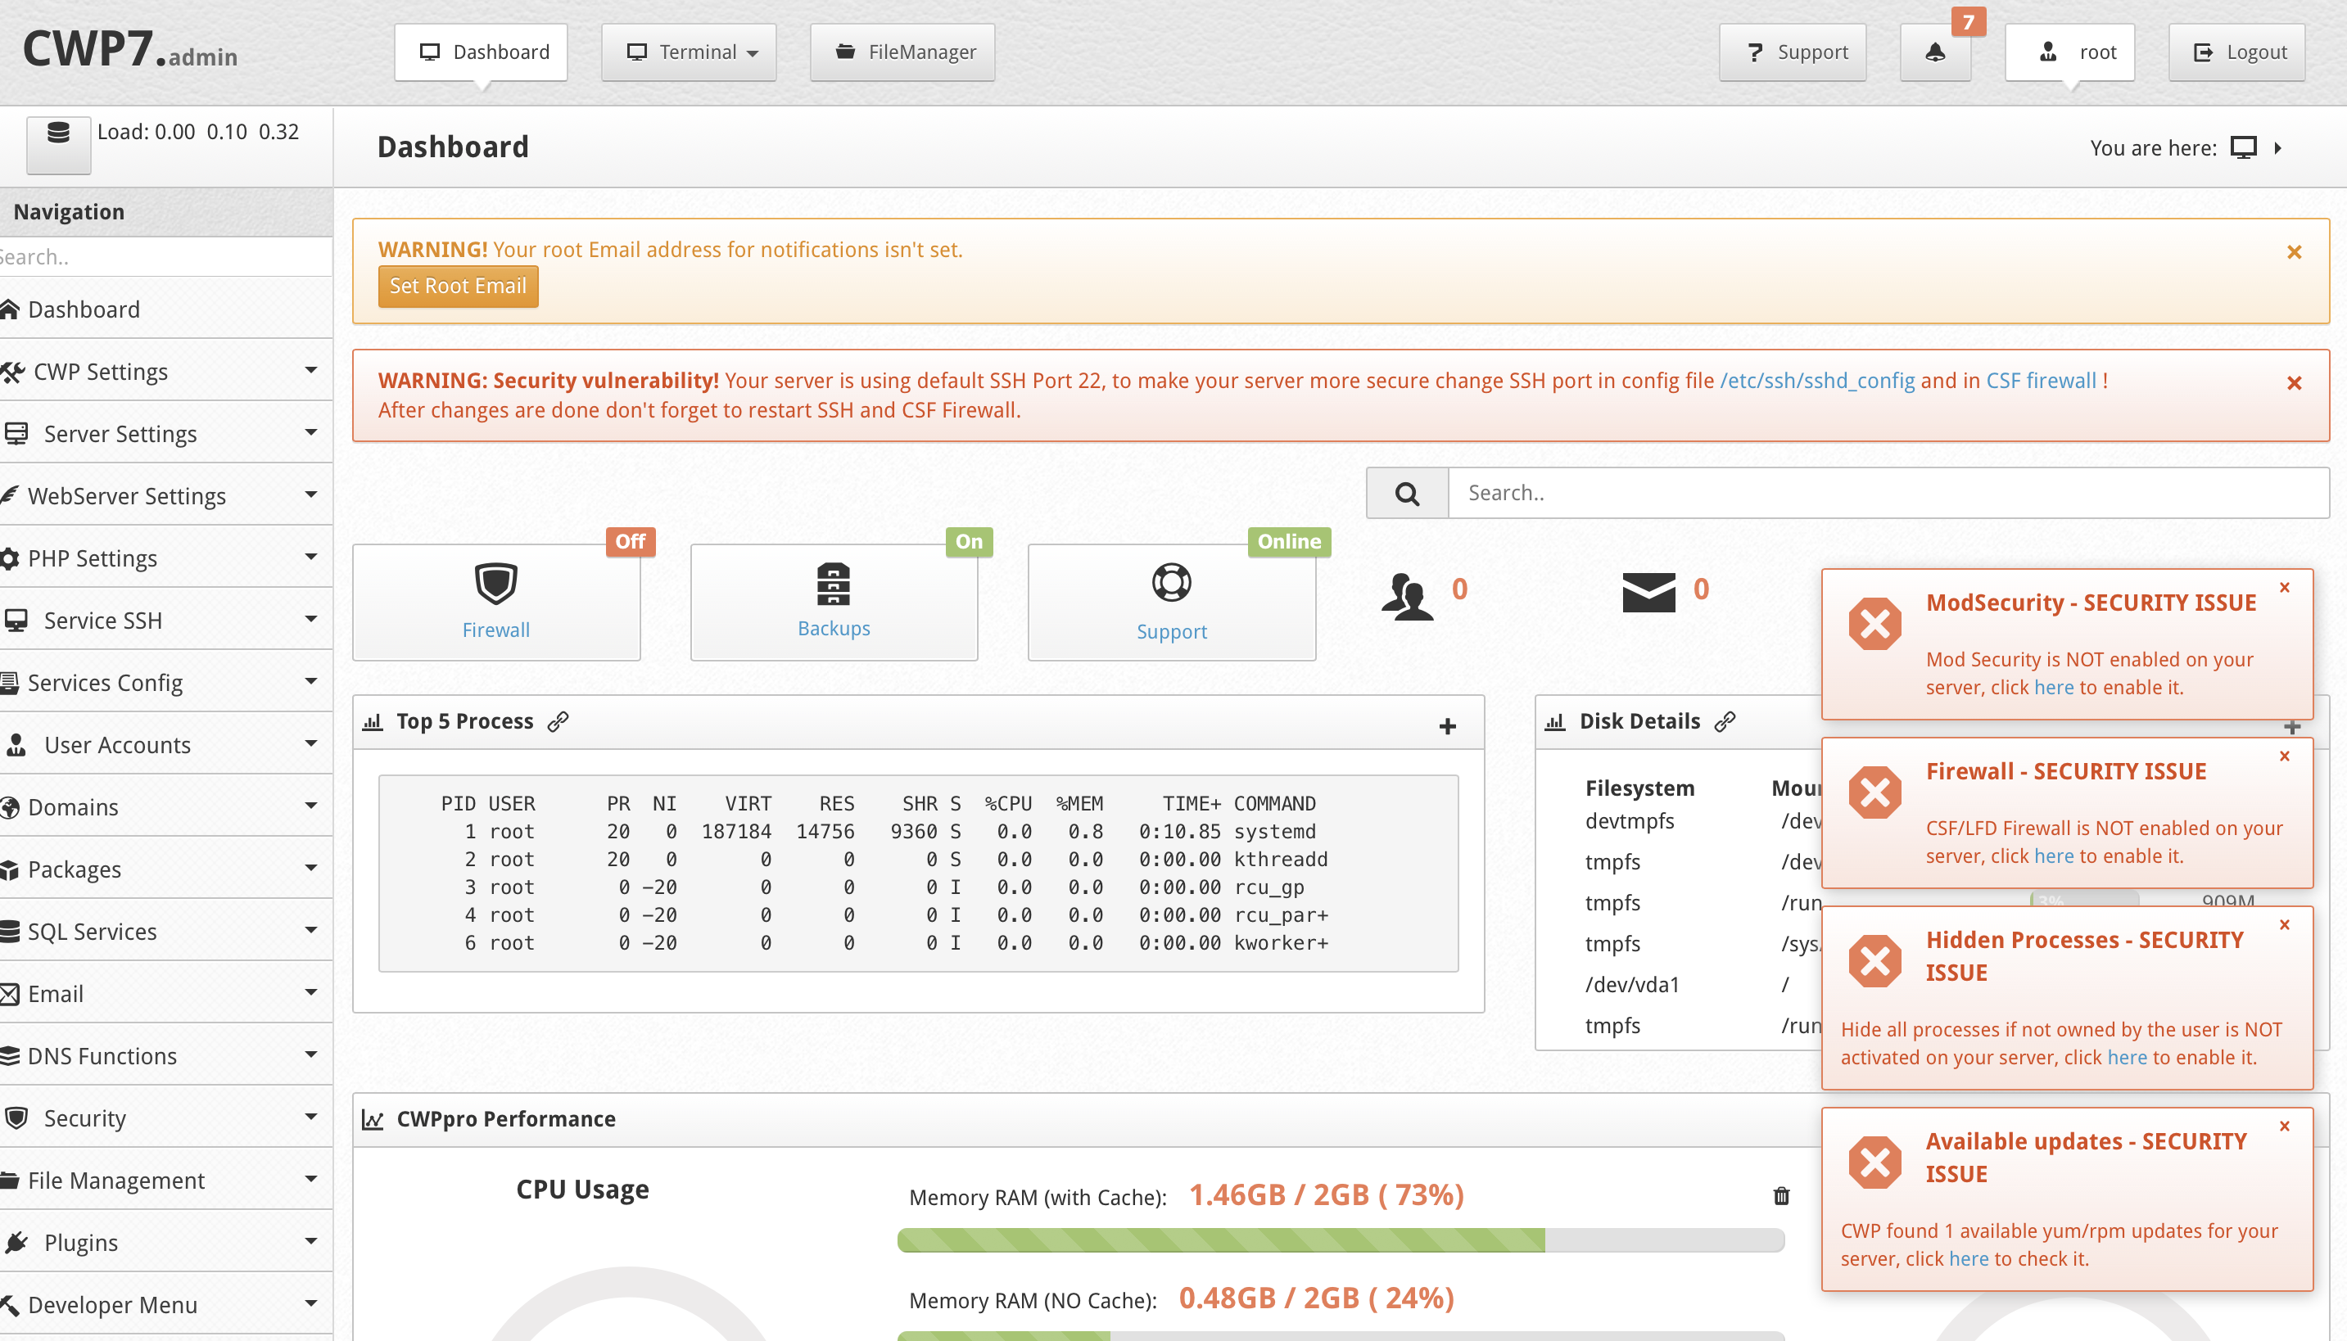Click the Backups On status badge

pyautogui.click(x=969, y=542)
